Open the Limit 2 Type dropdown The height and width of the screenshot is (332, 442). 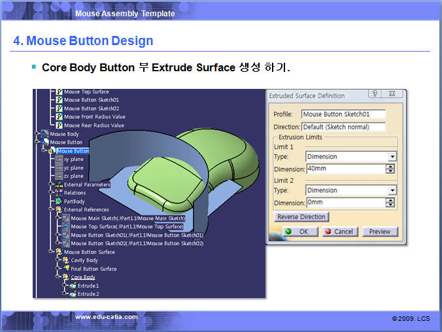pyautogui.click(x=392, y=191)
